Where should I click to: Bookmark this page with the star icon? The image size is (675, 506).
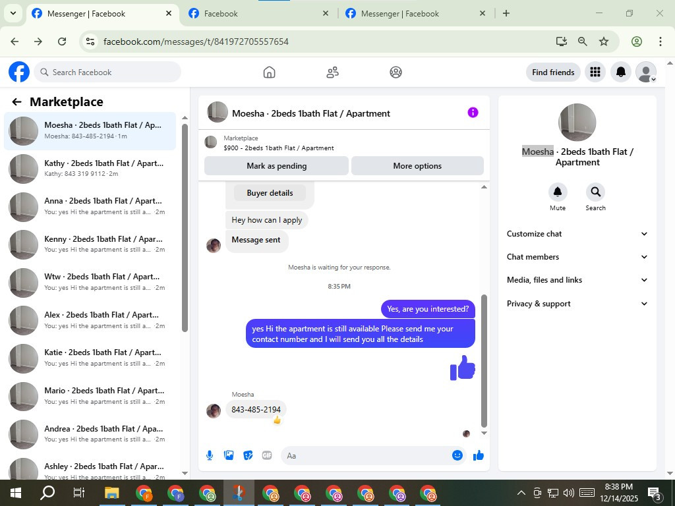click(604, 42)
